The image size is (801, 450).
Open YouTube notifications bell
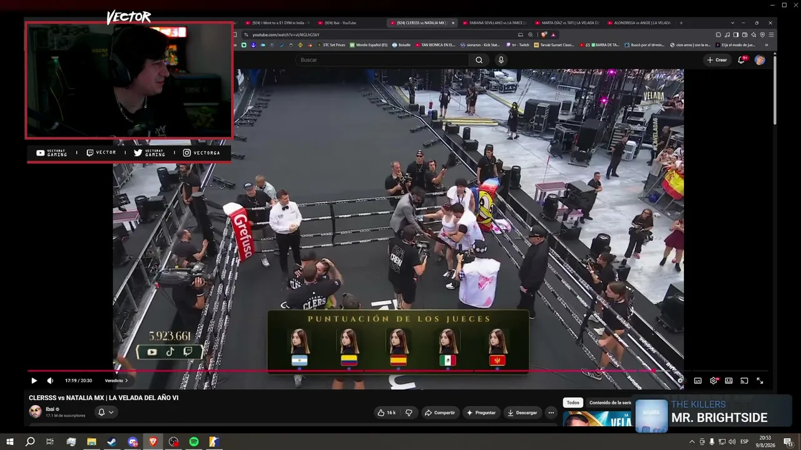tap(742, 60)
